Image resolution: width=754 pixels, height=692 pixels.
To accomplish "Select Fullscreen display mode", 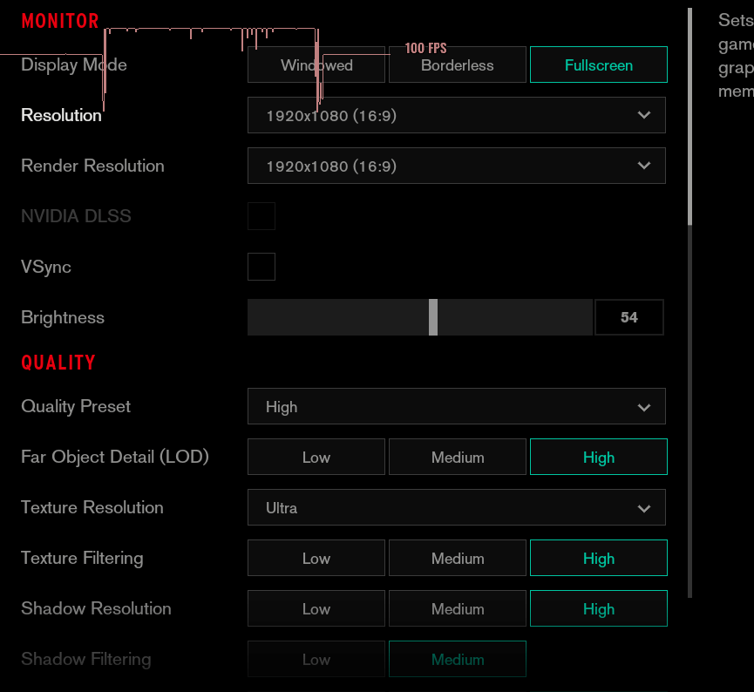I will click(x=599, y=64).
